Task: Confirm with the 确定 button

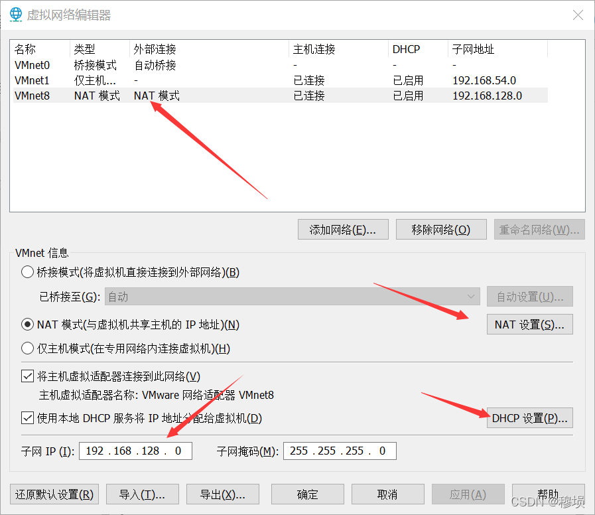Action: click(307, 494)
